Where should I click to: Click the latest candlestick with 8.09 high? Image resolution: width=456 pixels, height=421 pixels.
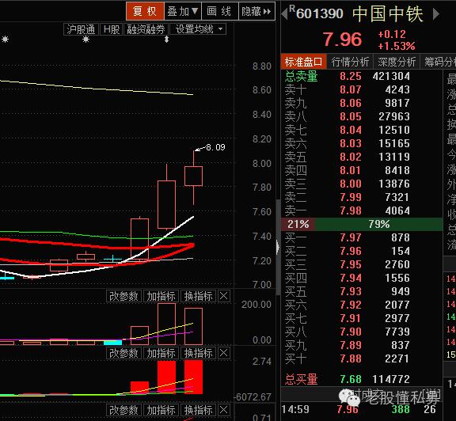click(x=193, y=176)
